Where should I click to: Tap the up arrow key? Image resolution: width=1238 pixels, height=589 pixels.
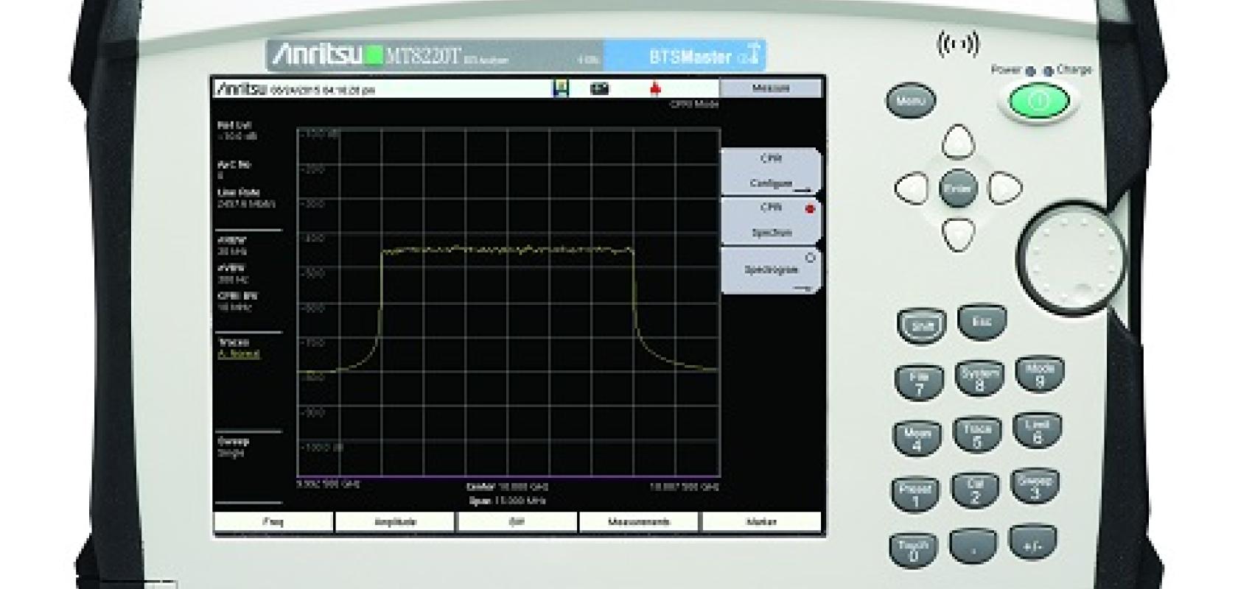pos(958,141)
